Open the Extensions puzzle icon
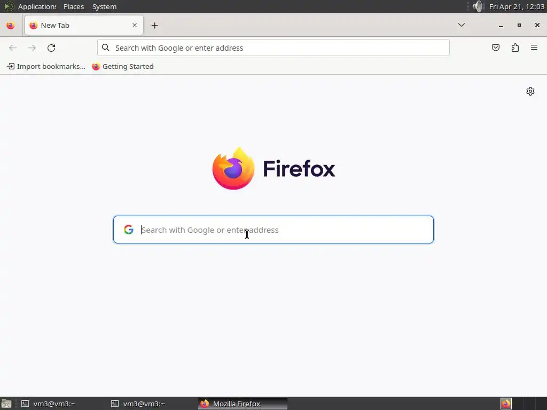The image size is (547, 410). click(x=515, y=48)
